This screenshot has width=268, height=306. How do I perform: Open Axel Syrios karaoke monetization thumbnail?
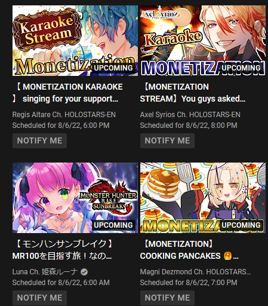pyautogui.click(x=203, y=41)
